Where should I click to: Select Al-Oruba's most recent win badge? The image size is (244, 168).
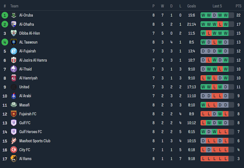[x=226, y=15]
